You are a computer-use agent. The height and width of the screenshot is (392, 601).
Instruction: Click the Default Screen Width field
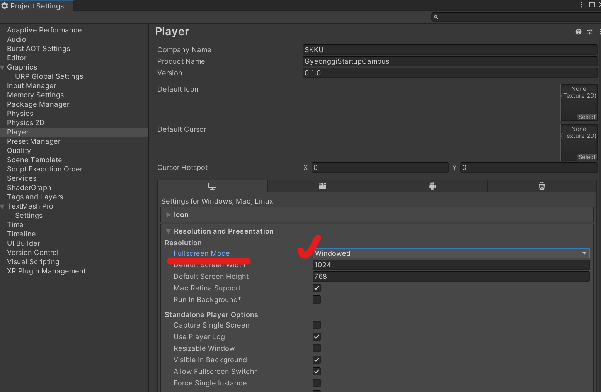[451, 265]
